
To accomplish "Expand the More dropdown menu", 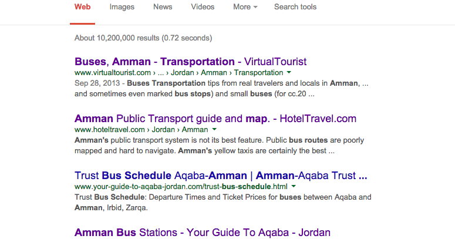I will point(245,7).
